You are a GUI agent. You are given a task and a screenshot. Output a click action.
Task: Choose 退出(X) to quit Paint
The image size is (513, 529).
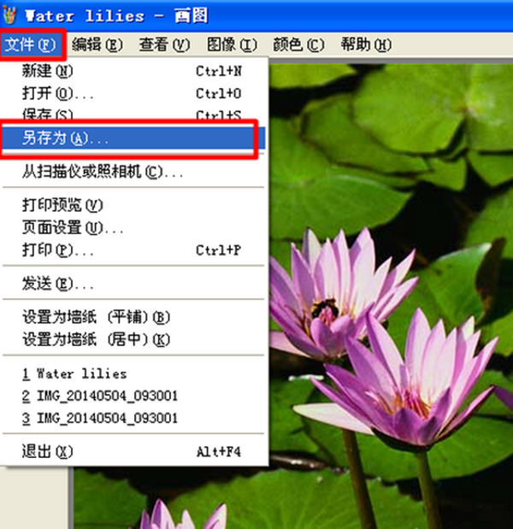133,451
